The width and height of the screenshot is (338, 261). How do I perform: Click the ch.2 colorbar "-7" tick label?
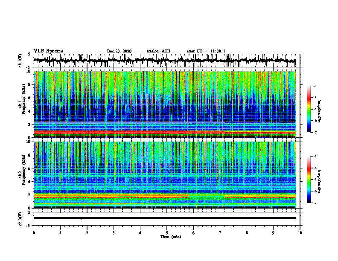click(x=315, y=203)
